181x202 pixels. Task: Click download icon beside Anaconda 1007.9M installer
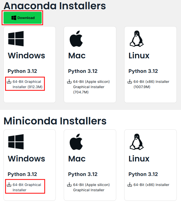(x=130, y=81)
